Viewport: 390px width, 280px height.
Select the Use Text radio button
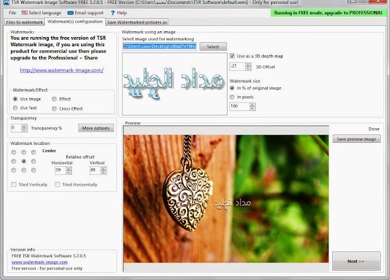coord(15,108)
